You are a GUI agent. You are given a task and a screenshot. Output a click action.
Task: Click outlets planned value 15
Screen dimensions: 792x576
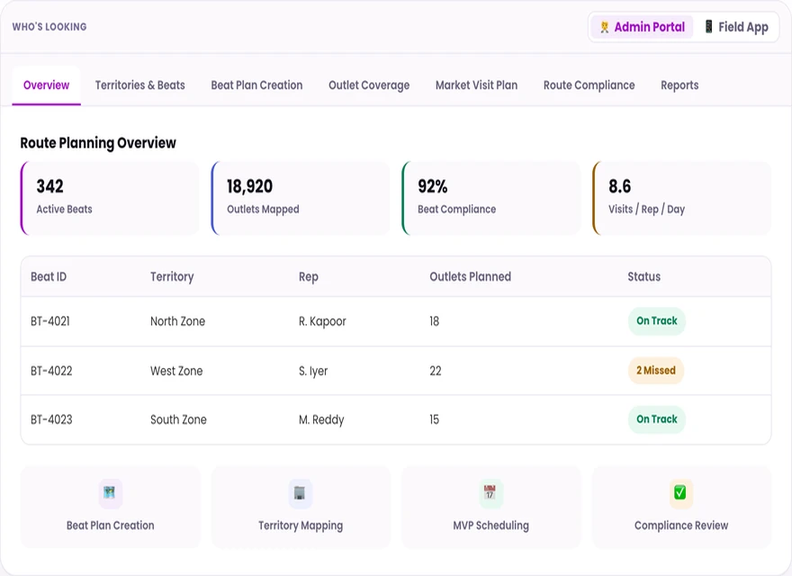pos(435,420)
